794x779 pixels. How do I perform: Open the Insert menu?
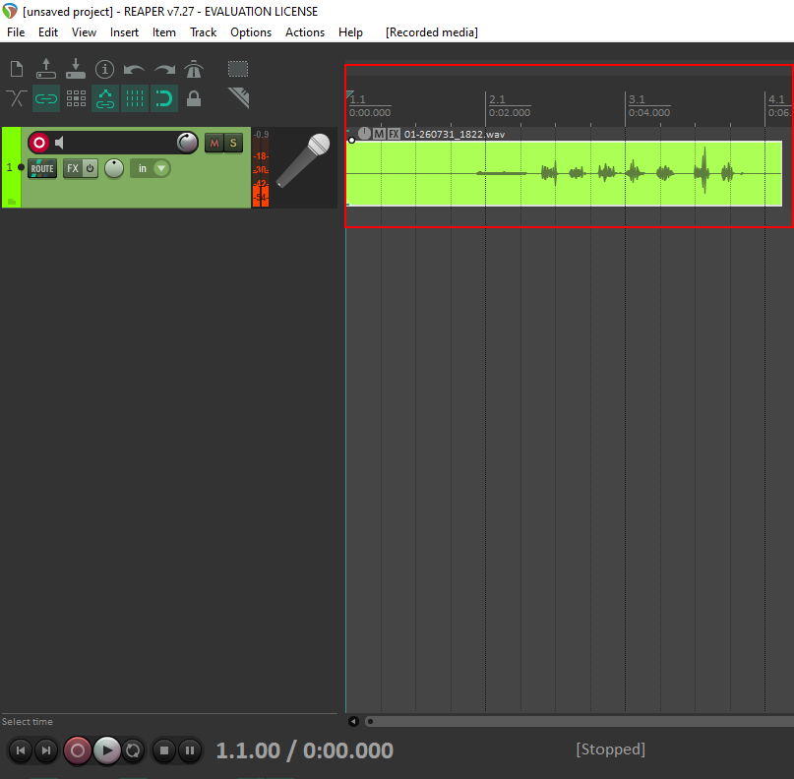[x=124, y=32]
